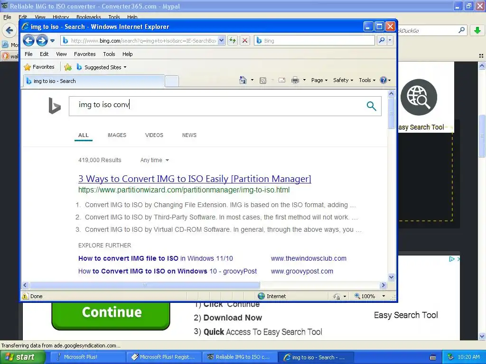This screenshot has height=364, width=486.
Task: Click www.groovypost.com link
Action: [x=302, y=271]
